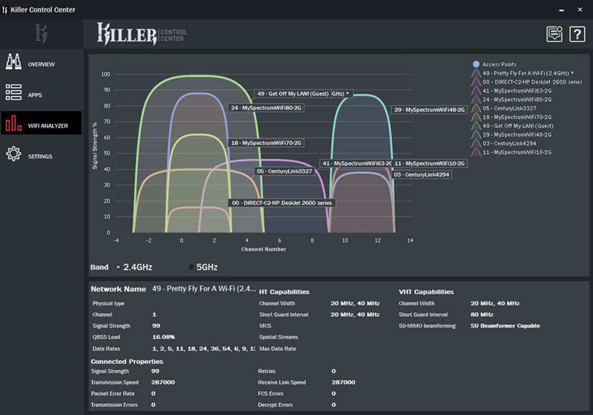Select chart label 18 - MySpectrumWiFi70-2G

point(266,143)
